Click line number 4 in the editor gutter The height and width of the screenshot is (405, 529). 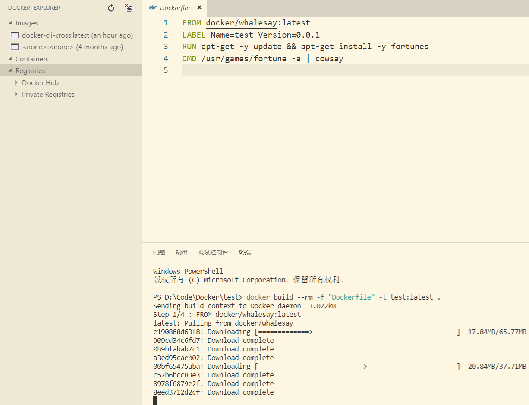click(166, 58)
